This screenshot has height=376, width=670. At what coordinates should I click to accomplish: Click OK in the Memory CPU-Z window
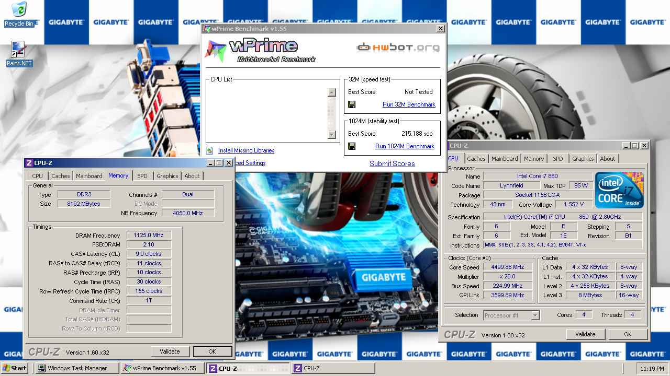pos(212,351)
